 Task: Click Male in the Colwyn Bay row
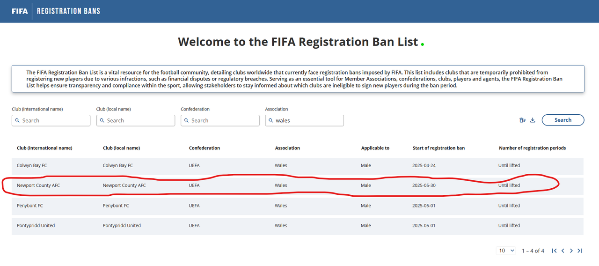366,165
